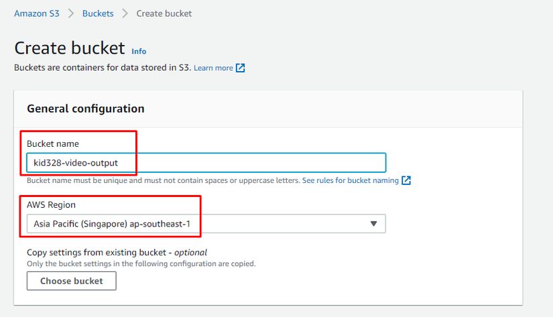Click the chevron separator after Buckets breadcrumb
553x317 pixels.
tap(125, 13)
